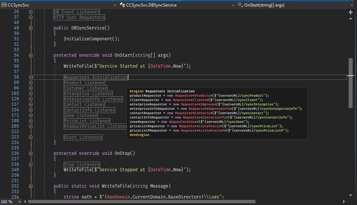
Task: Click the collapsed DB Event Listeners label
Action: (x=77, y=12)
